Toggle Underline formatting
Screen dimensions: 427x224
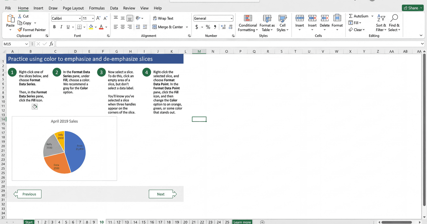click(x=68, y=27)
